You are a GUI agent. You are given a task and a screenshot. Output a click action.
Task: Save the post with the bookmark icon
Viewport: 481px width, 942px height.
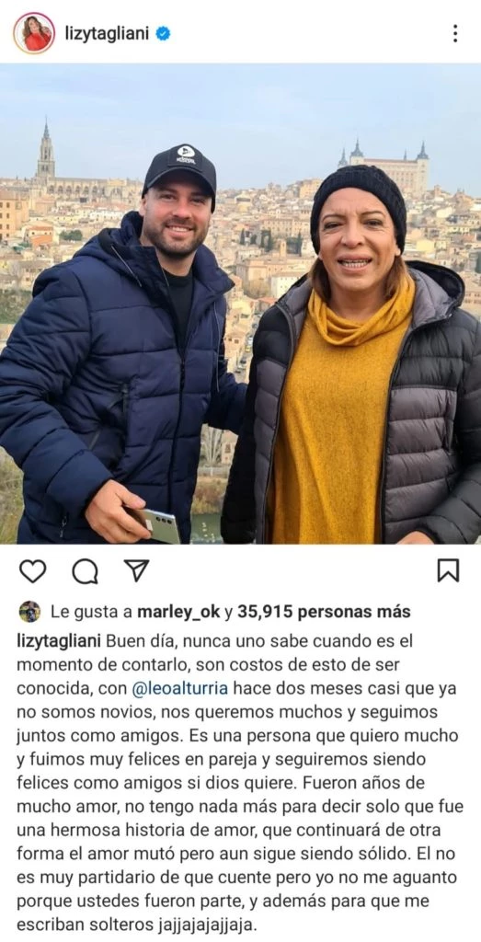pyautogui.click(x=448, y=570)
